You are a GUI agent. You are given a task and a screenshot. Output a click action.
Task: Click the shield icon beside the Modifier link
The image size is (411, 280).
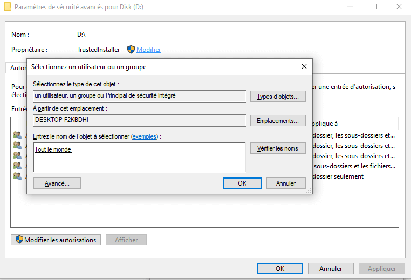pos(131,50)
